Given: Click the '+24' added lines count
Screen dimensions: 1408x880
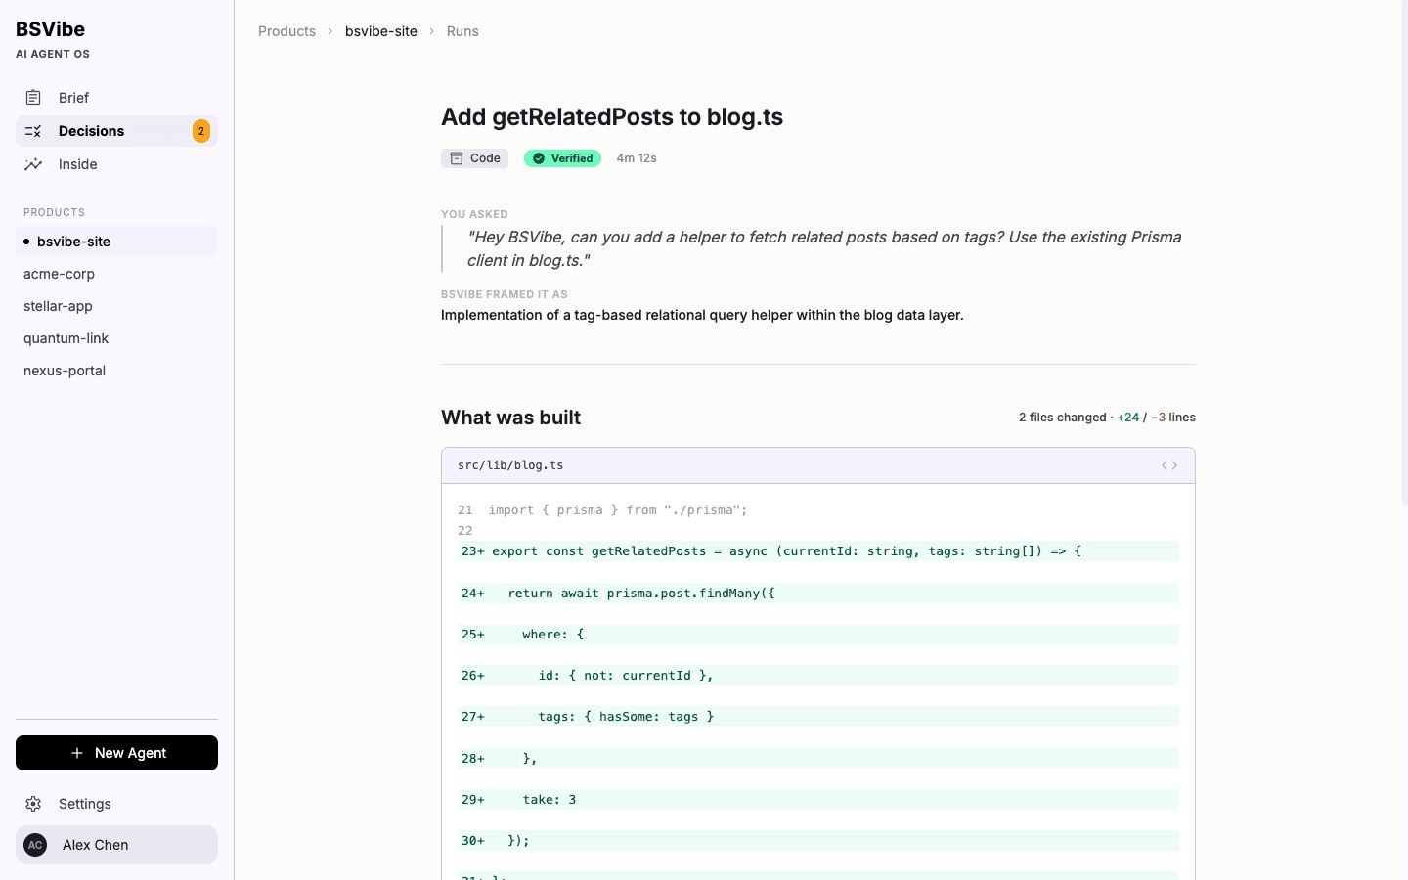Looking at the screenshot, I should (x=1128, y=418).
